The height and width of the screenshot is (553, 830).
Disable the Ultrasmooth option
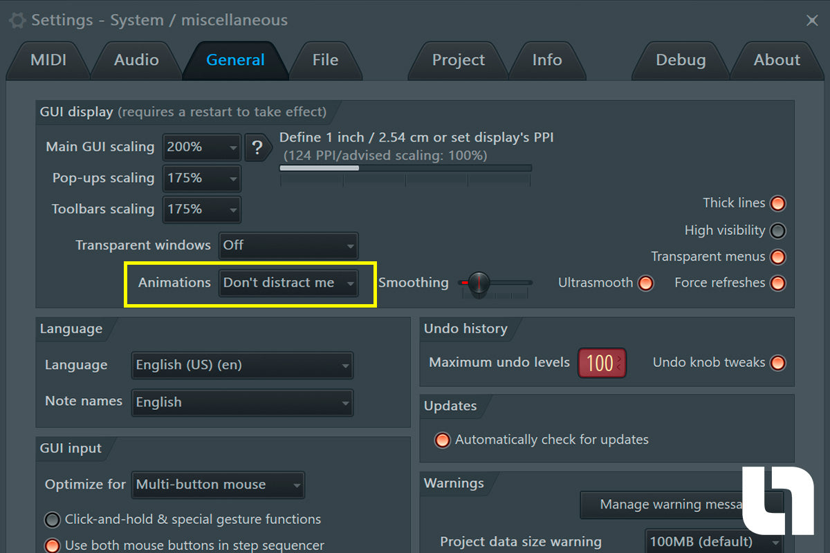tap(645, 283)
